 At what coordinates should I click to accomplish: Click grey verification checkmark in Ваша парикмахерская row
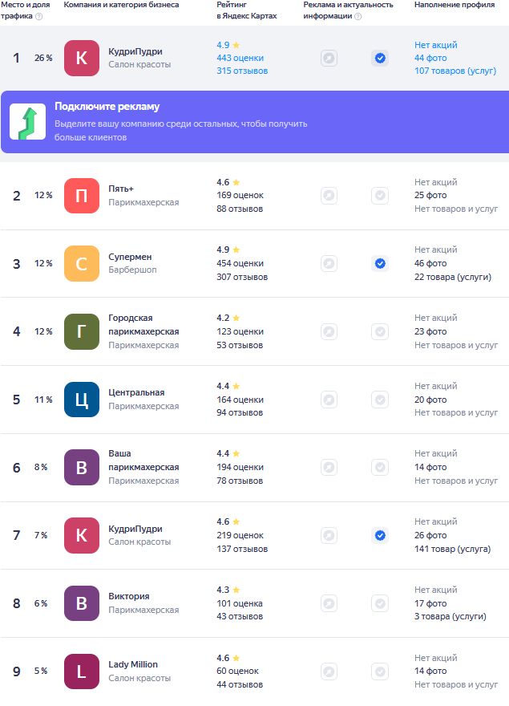pos(380,467)
